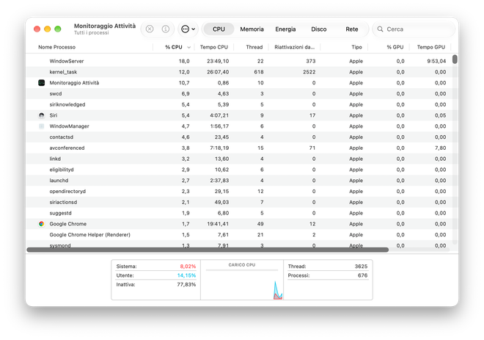Image resolution: width=484 pixels, height=340 pixels.
Task: Sort by the Tempo CPU column
Action: [x=214, y=47]
